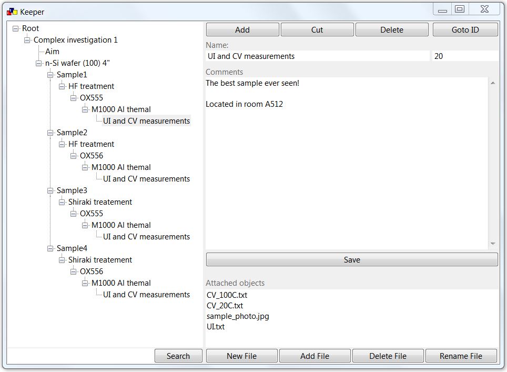
Task: Select HF treatment label under Sample1
Action: coord(91,86)
